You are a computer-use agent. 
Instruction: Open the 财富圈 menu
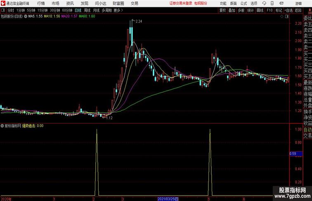118,3
